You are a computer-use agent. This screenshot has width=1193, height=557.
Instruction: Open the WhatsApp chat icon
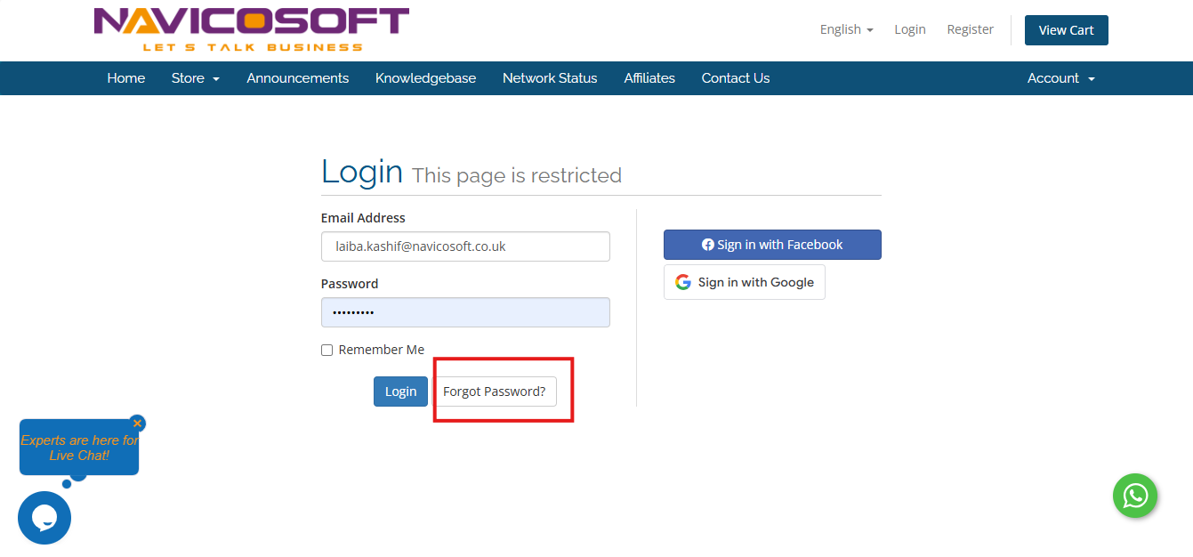1135,496
